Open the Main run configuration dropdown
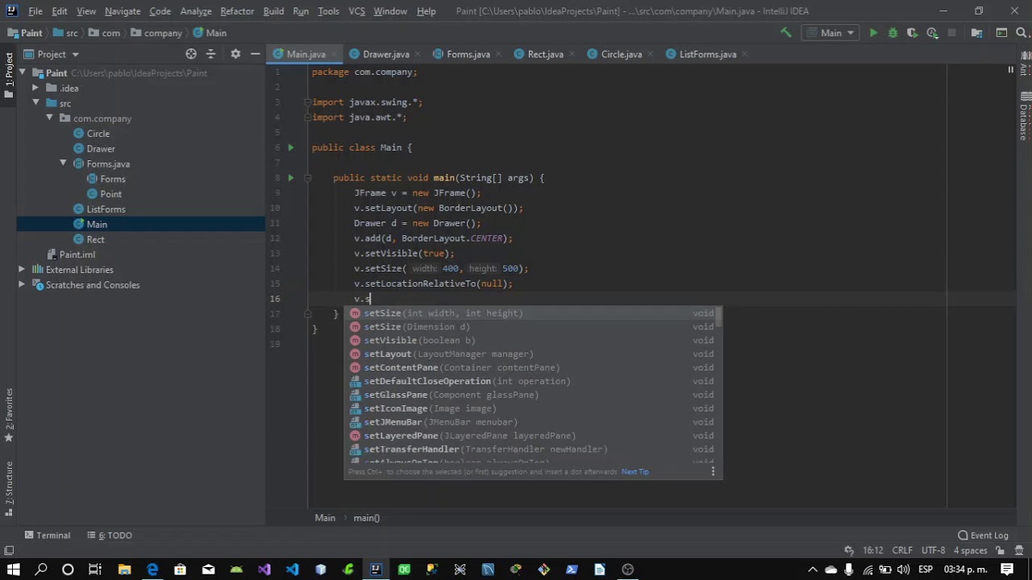 point(830,33)
